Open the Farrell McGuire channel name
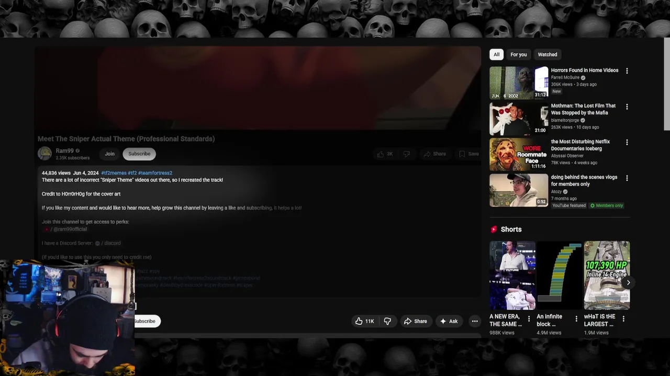The image size is (670, 376). pos(565,77)
